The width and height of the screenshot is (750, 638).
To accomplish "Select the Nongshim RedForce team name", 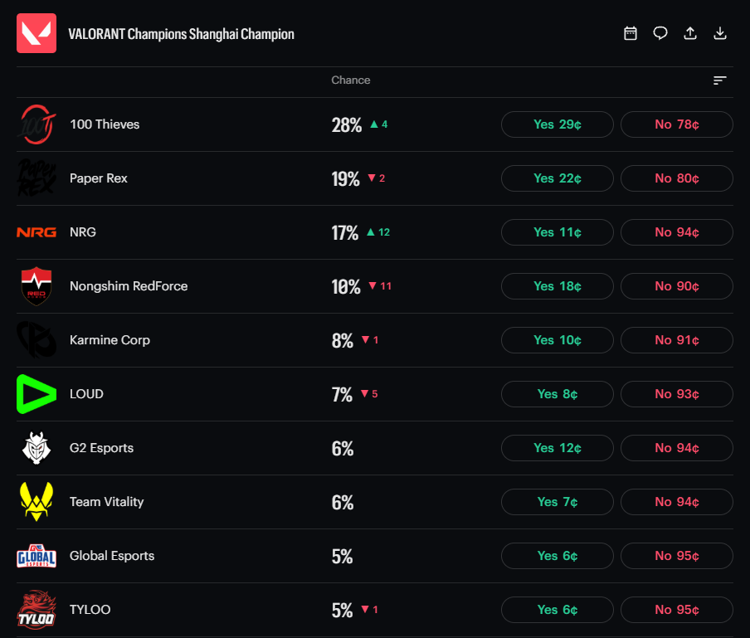I will pyautogui.click(x=129, y=286).
